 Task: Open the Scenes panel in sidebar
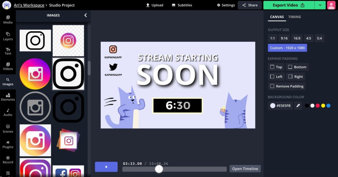click(8, 128)
